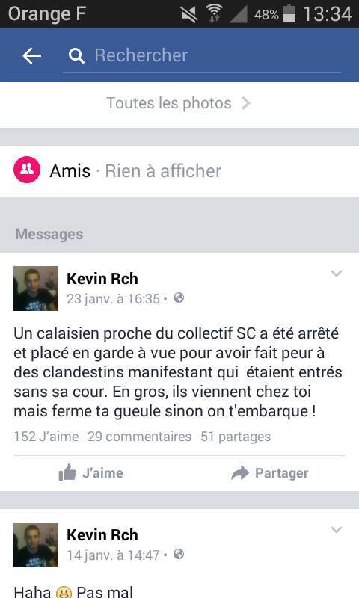Tap the globe privacy icon on 23 janv. post
The image size is (359, 598).
pos(179,298)
